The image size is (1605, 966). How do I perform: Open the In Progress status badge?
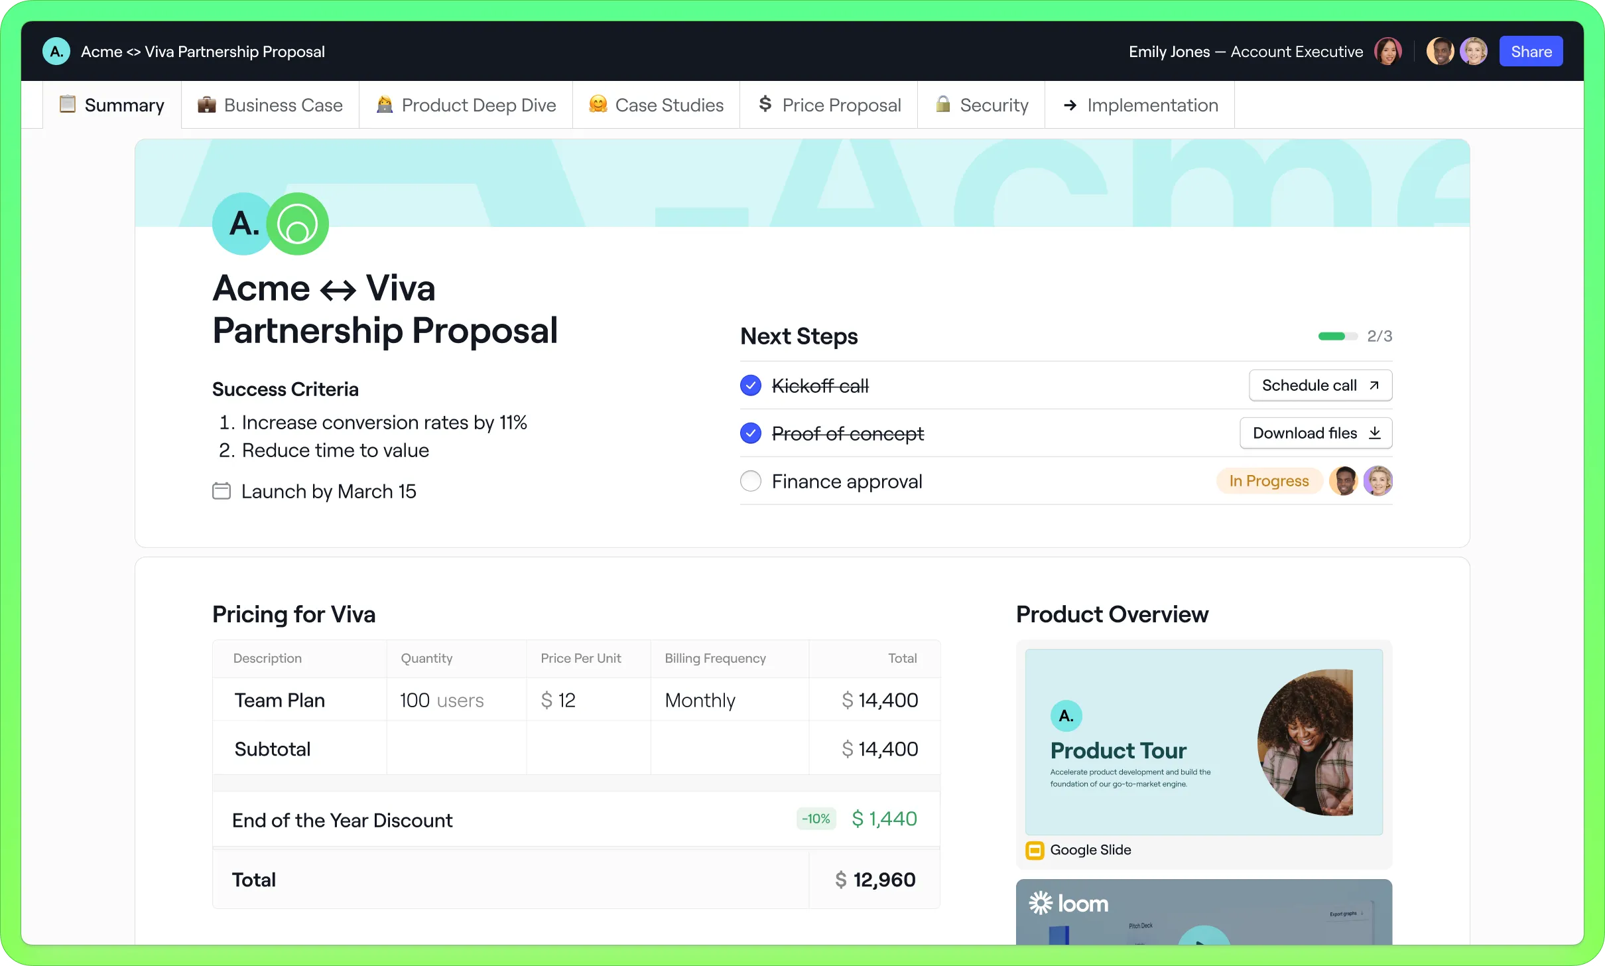[x=1269, y=481]
